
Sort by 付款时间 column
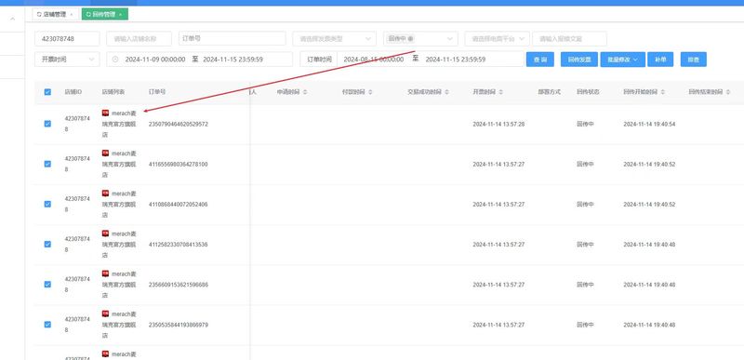(x=370, y=92)
